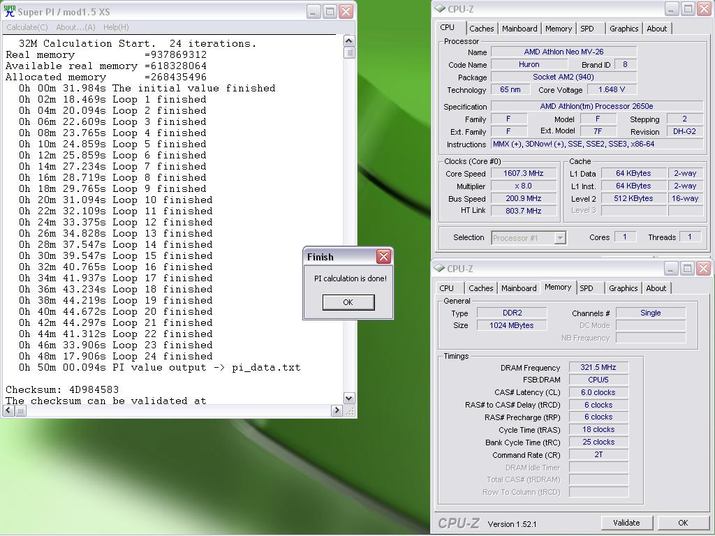Click up arrow of Super PI vertical scrollbar
Screen dimensions: 715x536
[349, 41]
